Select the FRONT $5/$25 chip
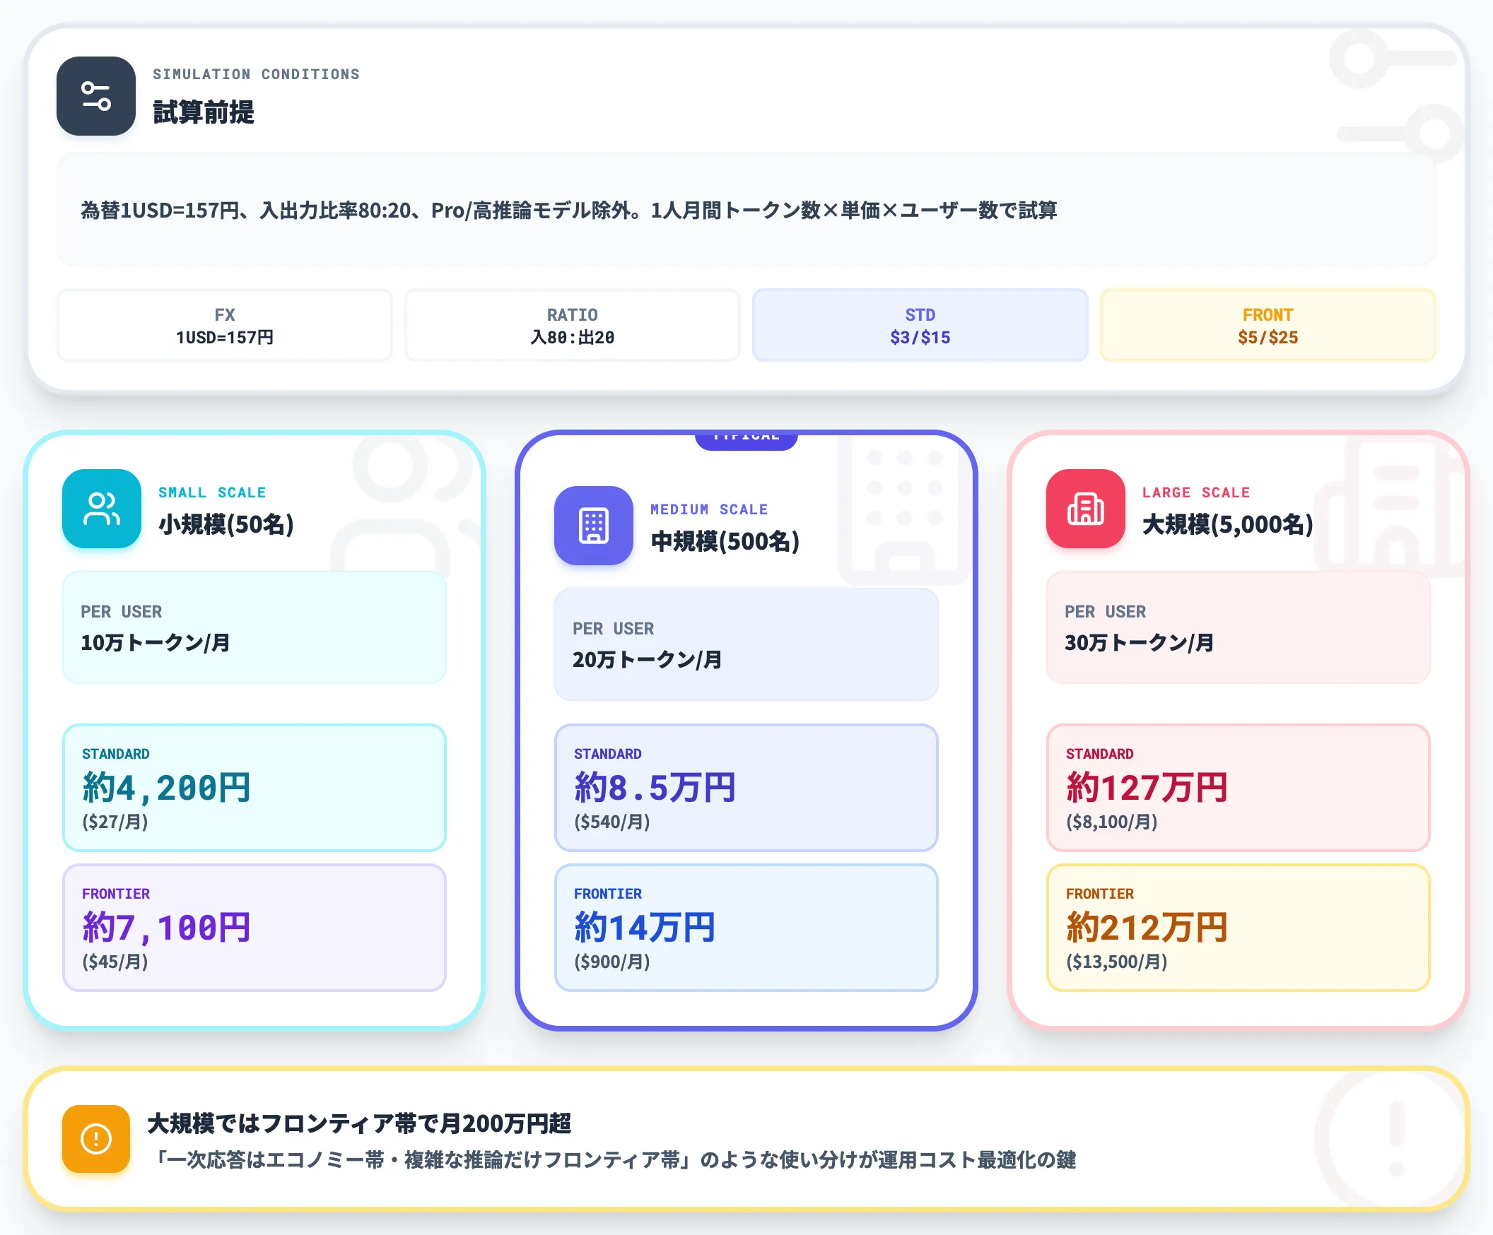The image size is (1493, 1235). pyautogui.click(x=1267, y=326)
